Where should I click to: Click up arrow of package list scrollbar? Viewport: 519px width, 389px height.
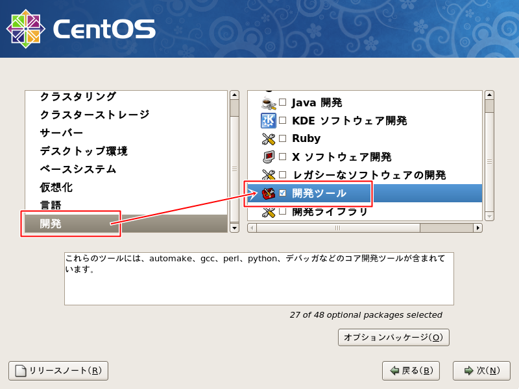pyautogui.click(x=489, y=95)
